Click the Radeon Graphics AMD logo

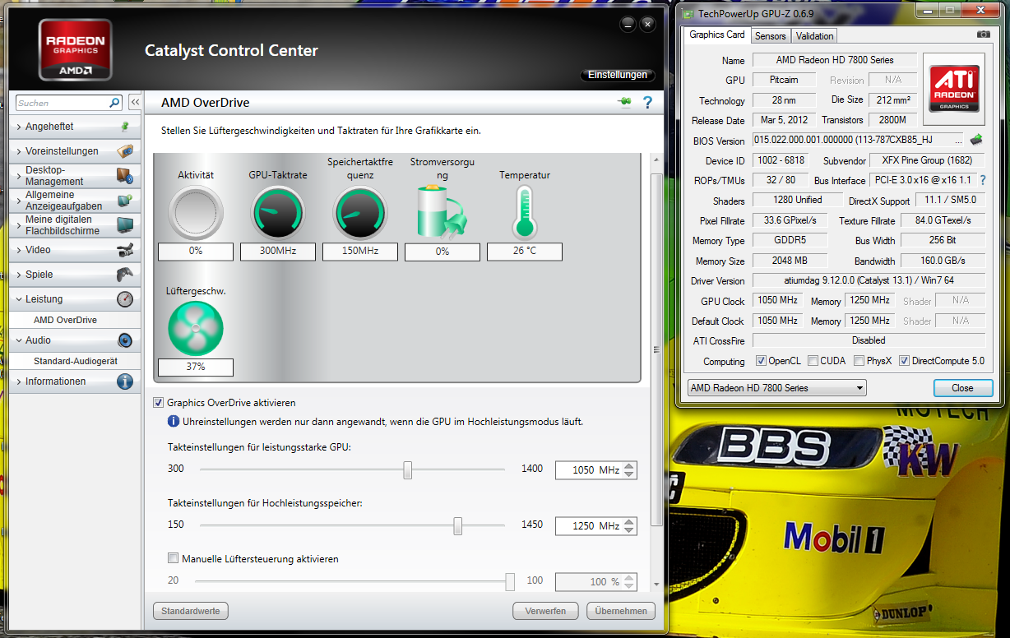pyautogui.click(x=75, y=49)
